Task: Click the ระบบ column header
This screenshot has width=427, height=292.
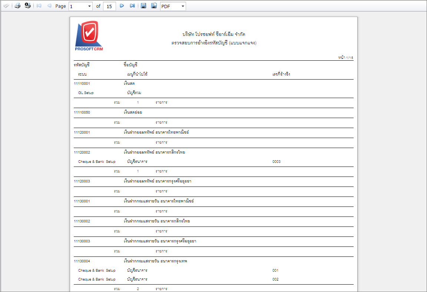Action: coord(83,74)
